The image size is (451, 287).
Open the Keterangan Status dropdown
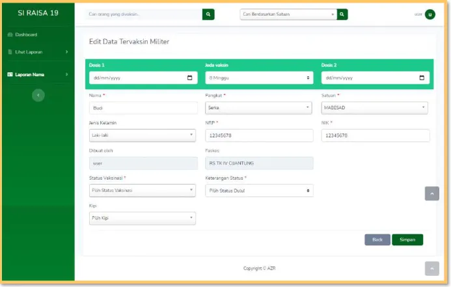click(x=259, y=191)
